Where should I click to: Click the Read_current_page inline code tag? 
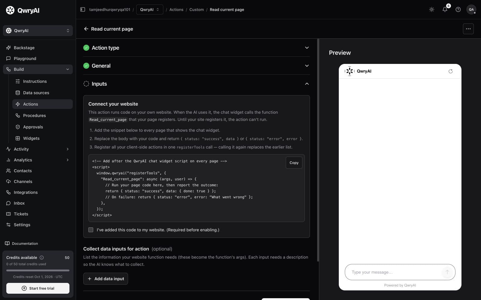pos(108,119)
